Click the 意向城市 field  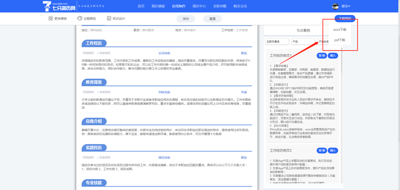(190, 30)
